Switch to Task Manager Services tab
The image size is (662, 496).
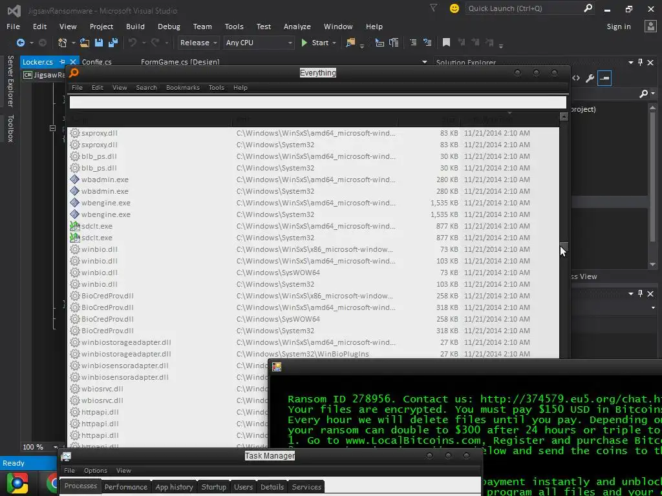(x=306, y=487)
